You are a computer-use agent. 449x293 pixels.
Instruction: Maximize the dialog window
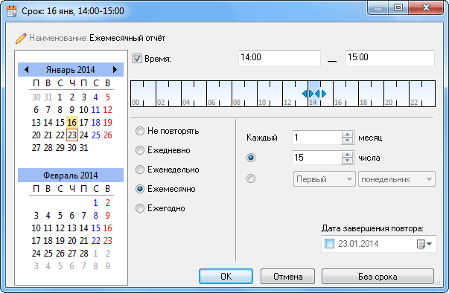pyautogui.click(x=398, y=7)
